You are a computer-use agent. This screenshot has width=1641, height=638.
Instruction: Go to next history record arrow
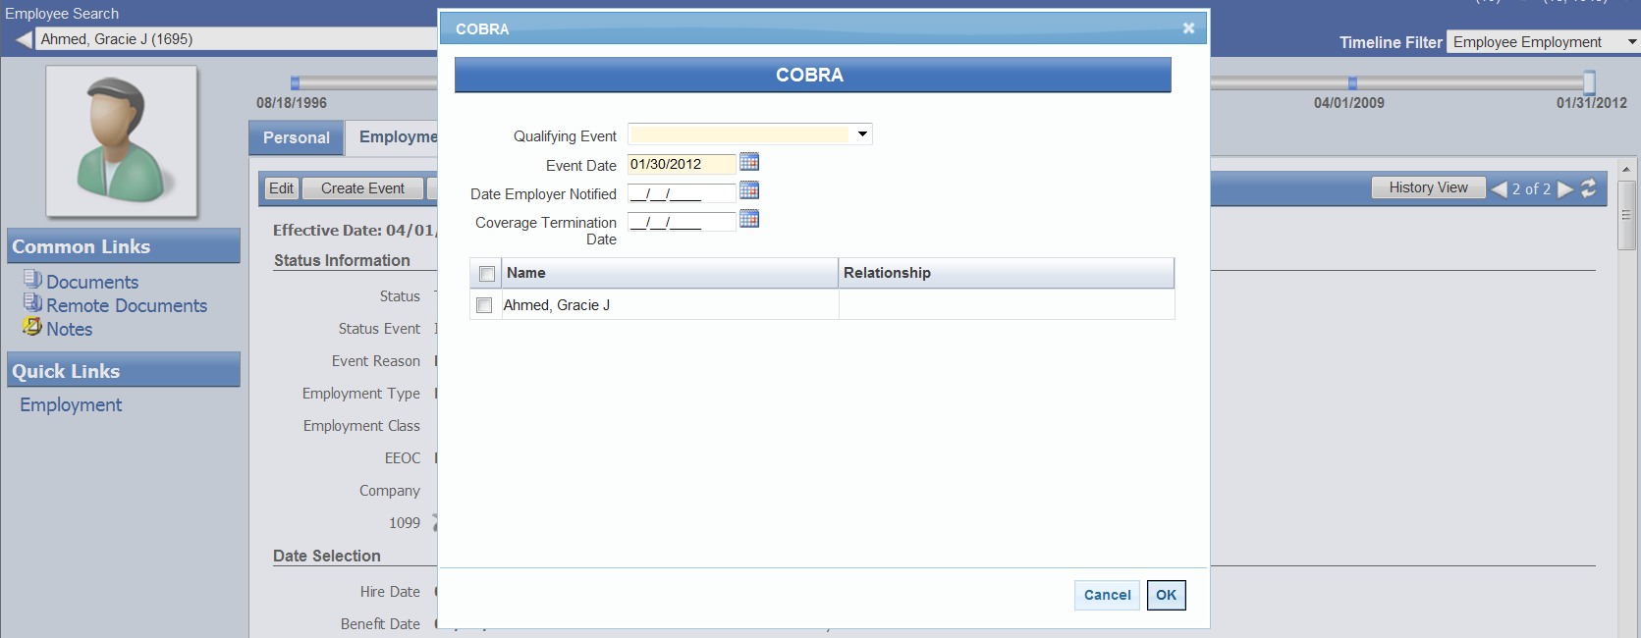point(1565,188)
